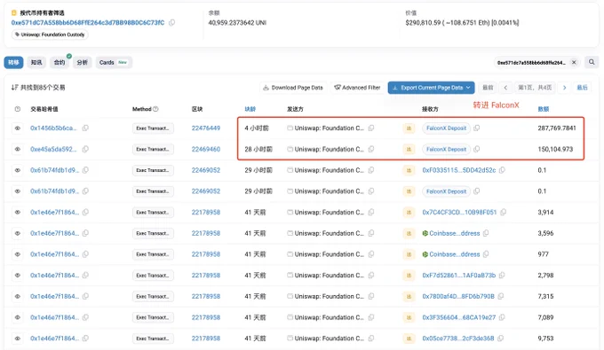Open block 22469460
Screen dimensions: 604x350
coord(206,149)
